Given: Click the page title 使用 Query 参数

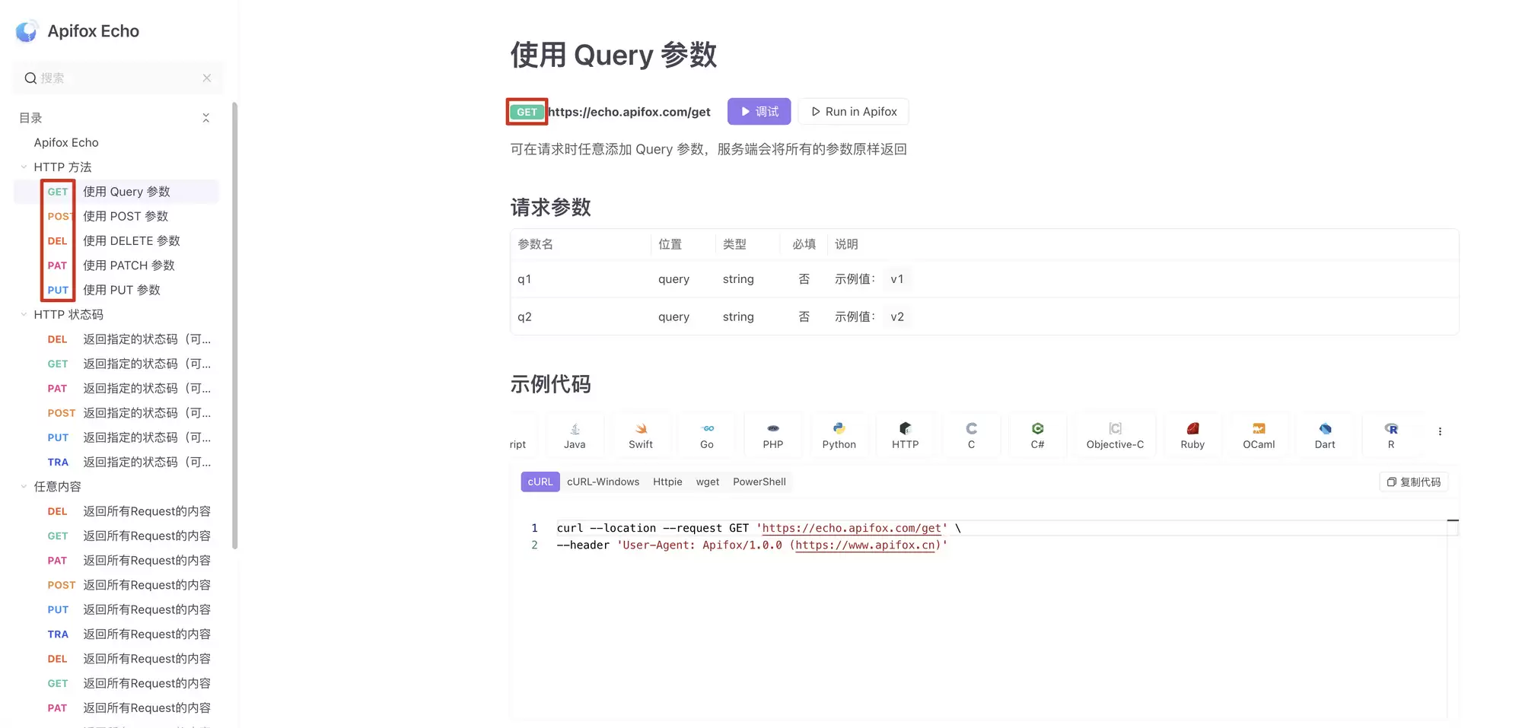Looking at the screenshot, I should tap(613, 55).
